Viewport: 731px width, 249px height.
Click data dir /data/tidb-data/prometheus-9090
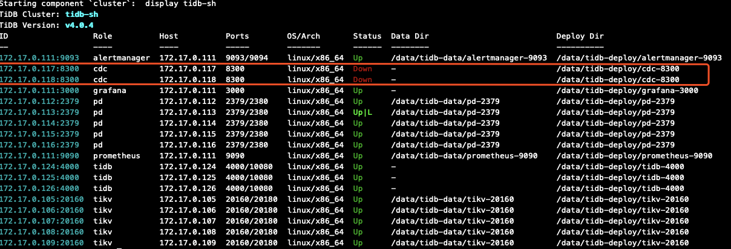[464, 156]
